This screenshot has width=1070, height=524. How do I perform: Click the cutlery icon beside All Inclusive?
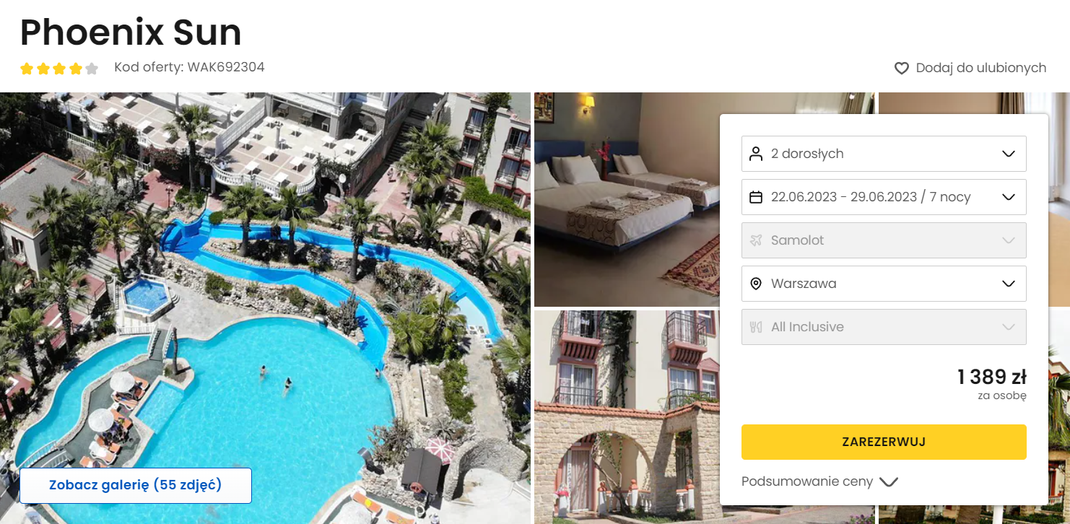click(756, 327)
